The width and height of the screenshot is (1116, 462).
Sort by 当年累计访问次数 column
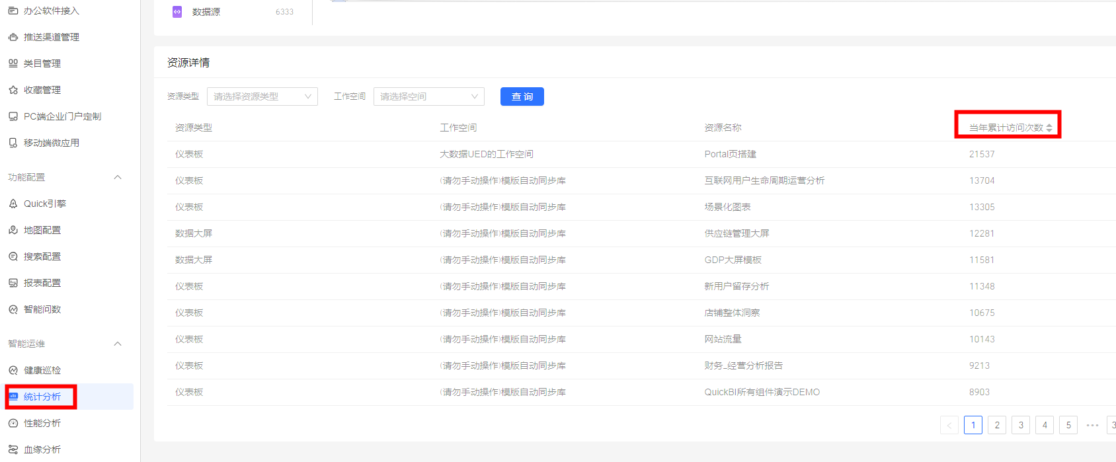[x=1049, y=128]
